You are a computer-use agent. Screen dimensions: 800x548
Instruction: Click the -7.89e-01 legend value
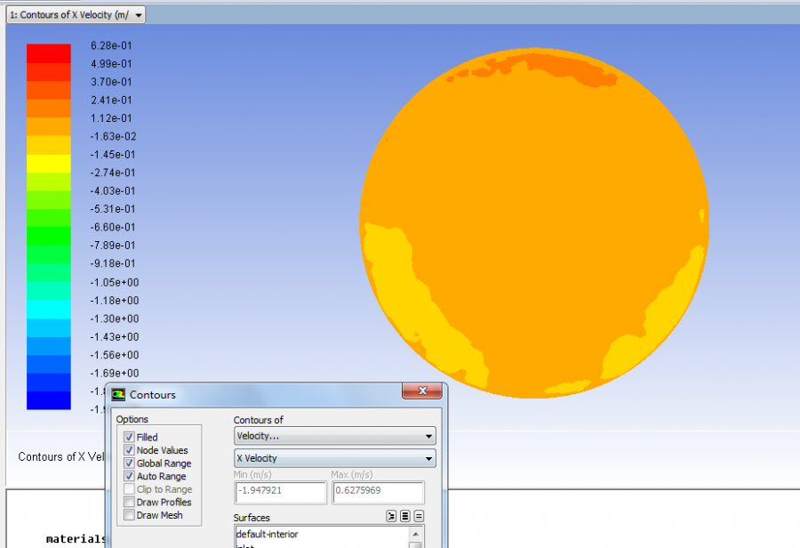click(113, 246)
